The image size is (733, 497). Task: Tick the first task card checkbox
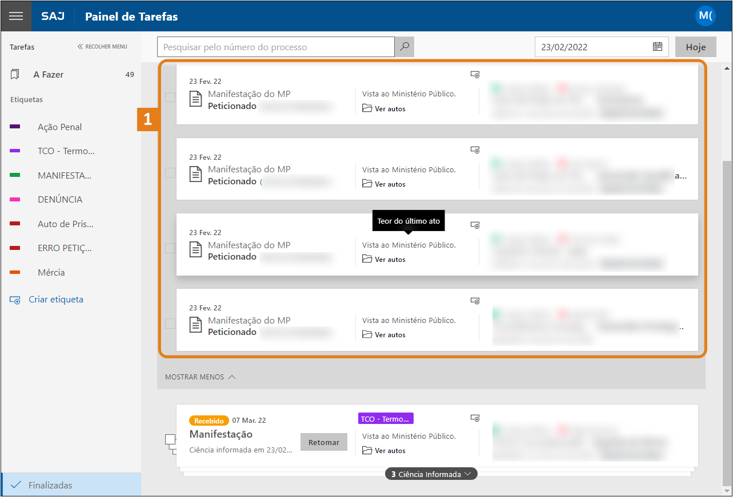[x=170, y=98]
